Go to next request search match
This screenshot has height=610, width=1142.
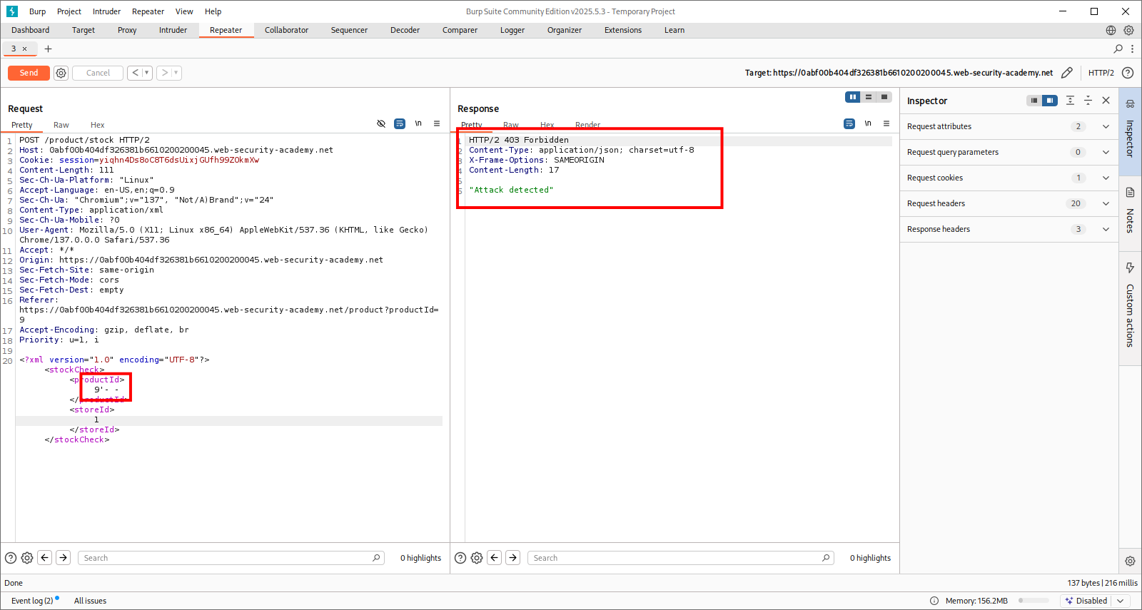[x=64, y=558]
